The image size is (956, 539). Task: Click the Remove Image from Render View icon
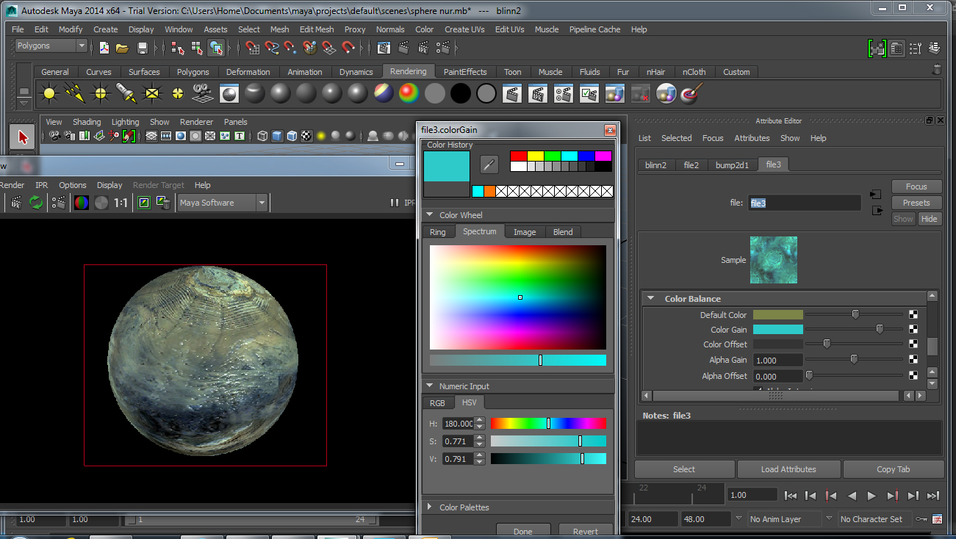click(x=163, y=203)
